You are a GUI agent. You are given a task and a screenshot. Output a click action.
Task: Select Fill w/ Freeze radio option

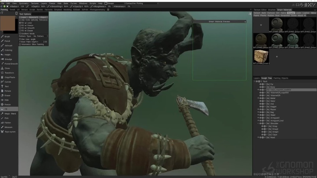(20, 25)
